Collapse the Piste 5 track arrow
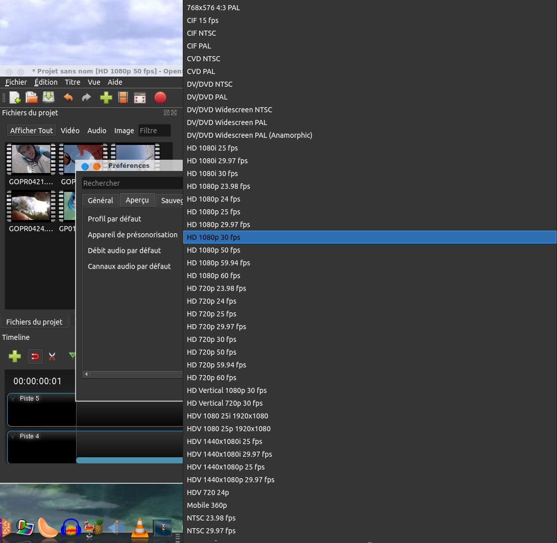The height and width of the screenshot is (543, 557). pos(13,399)
